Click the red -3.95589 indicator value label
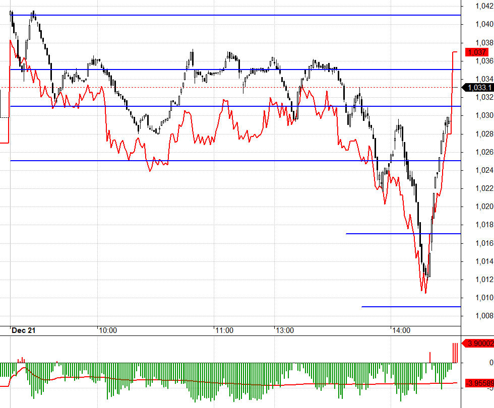 (x=479, y=383)
